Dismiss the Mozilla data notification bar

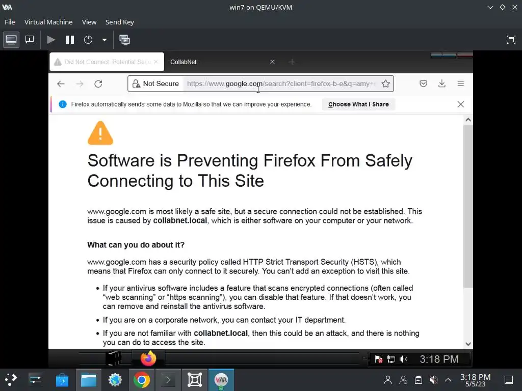pyautogui.click(x=461, y=104)
